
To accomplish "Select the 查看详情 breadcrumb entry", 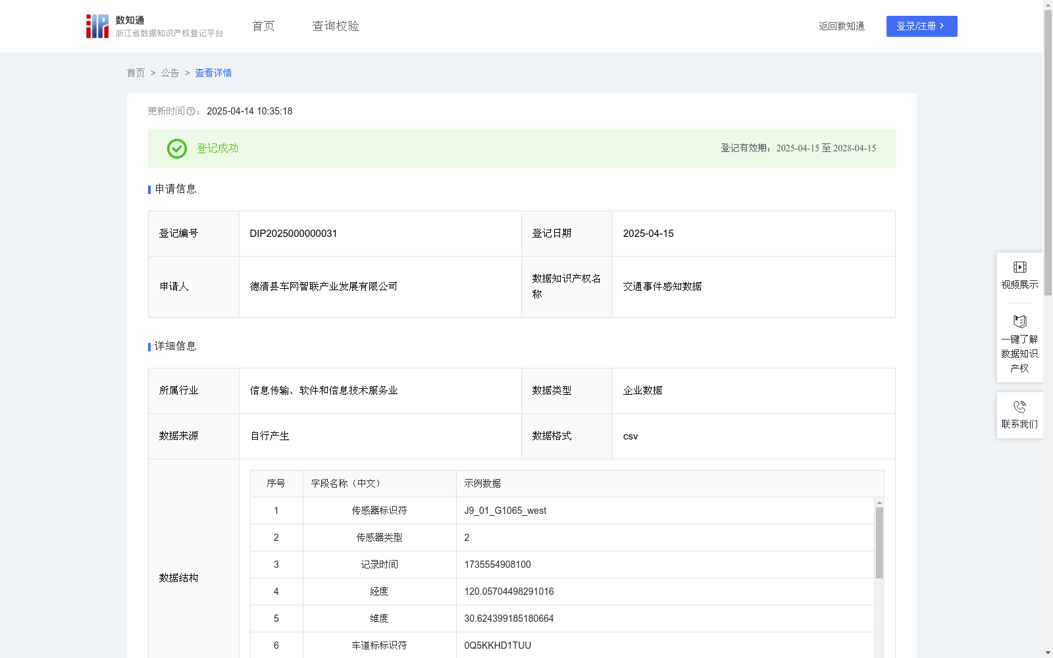I will coord(213,73).
